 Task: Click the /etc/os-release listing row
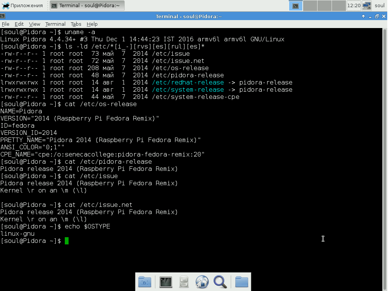coord(105,68)
